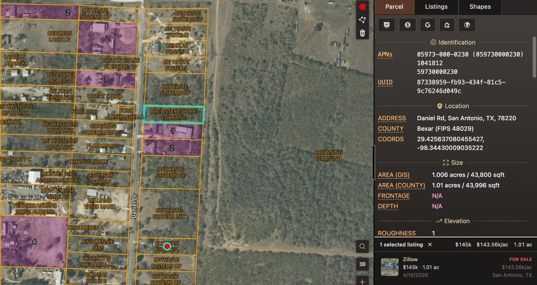Click the globe icon button
Screen dimensions: 537x285
pyautogui.click(x=467, y=25)
